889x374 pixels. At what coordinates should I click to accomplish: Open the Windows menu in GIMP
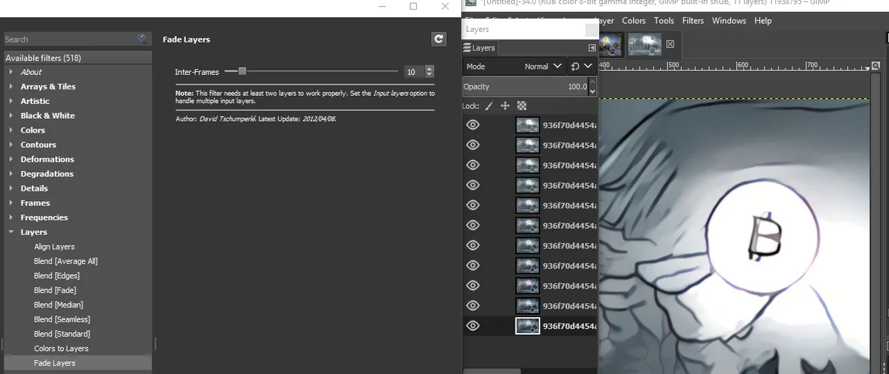pyautogui.click(x=729, y=21)
